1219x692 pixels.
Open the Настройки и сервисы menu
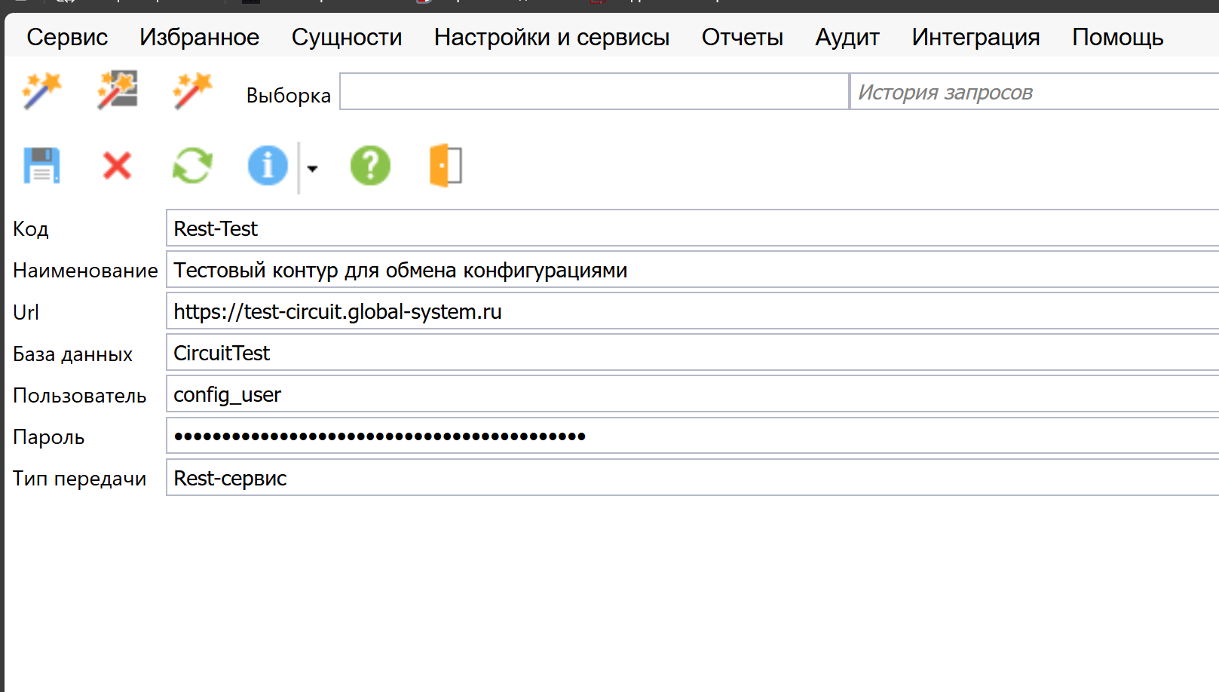click(551, 37)
